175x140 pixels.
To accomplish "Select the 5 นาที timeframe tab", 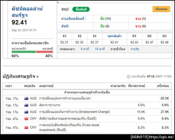I will click(85, 49).
